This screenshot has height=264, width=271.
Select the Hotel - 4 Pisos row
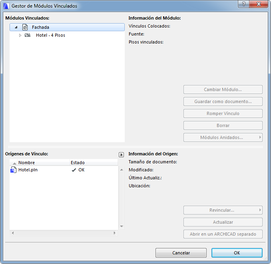[67, 35]
